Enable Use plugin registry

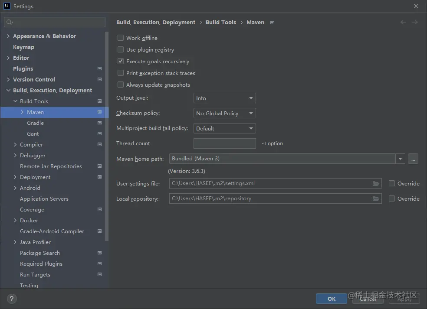[x=120, y=49]
